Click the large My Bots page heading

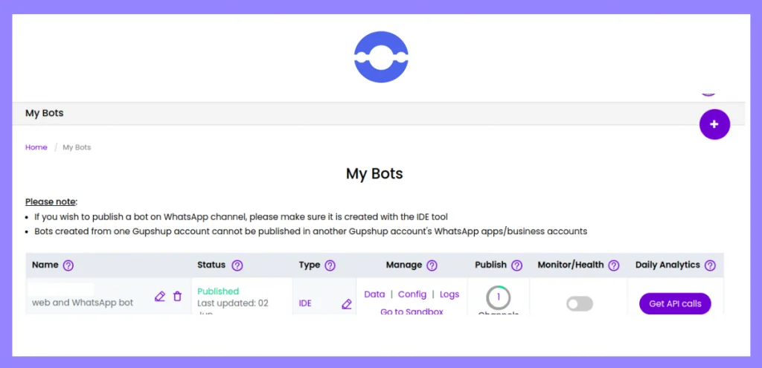coord(374,173)
